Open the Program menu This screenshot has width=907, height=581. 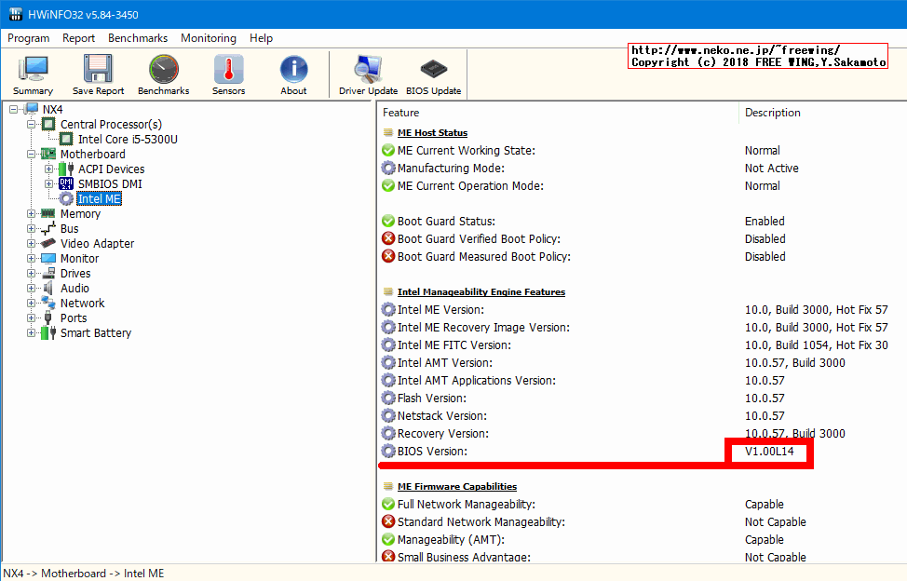point(28,38)
